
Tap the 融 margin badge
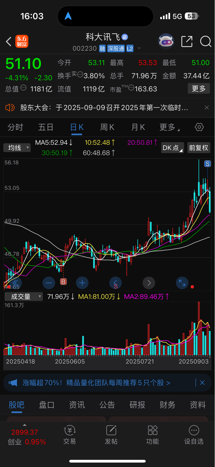[x=102, y=49]
